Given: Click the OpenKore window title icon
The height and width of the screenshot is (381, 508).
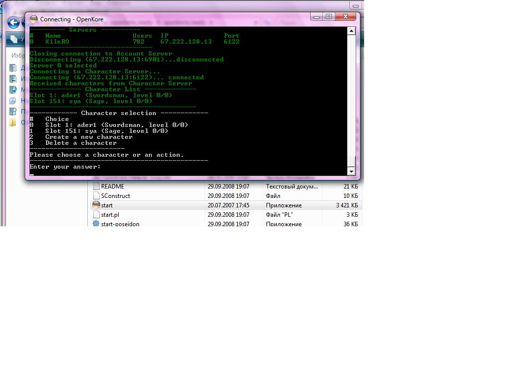Looking at the screenshot, I should tap(34, 19).
